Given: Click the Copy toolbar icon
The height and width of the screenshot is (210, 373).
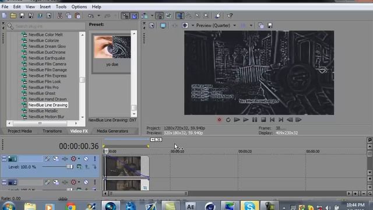Looking at the screenshot, I should pos(69,16).
